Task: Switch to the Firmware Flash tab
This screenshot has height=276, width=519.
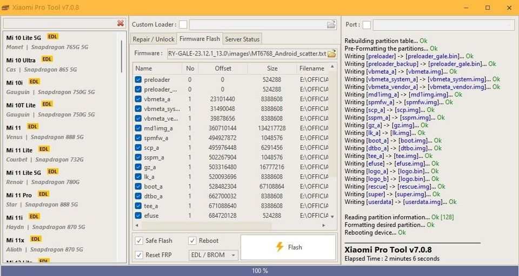Action: click(199, 39)
